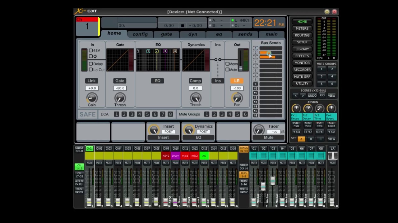The width and height of the screenshot is (398, 223).
Task: Click the Dynamics Thresh knob
Action: [x=196, y=98]
